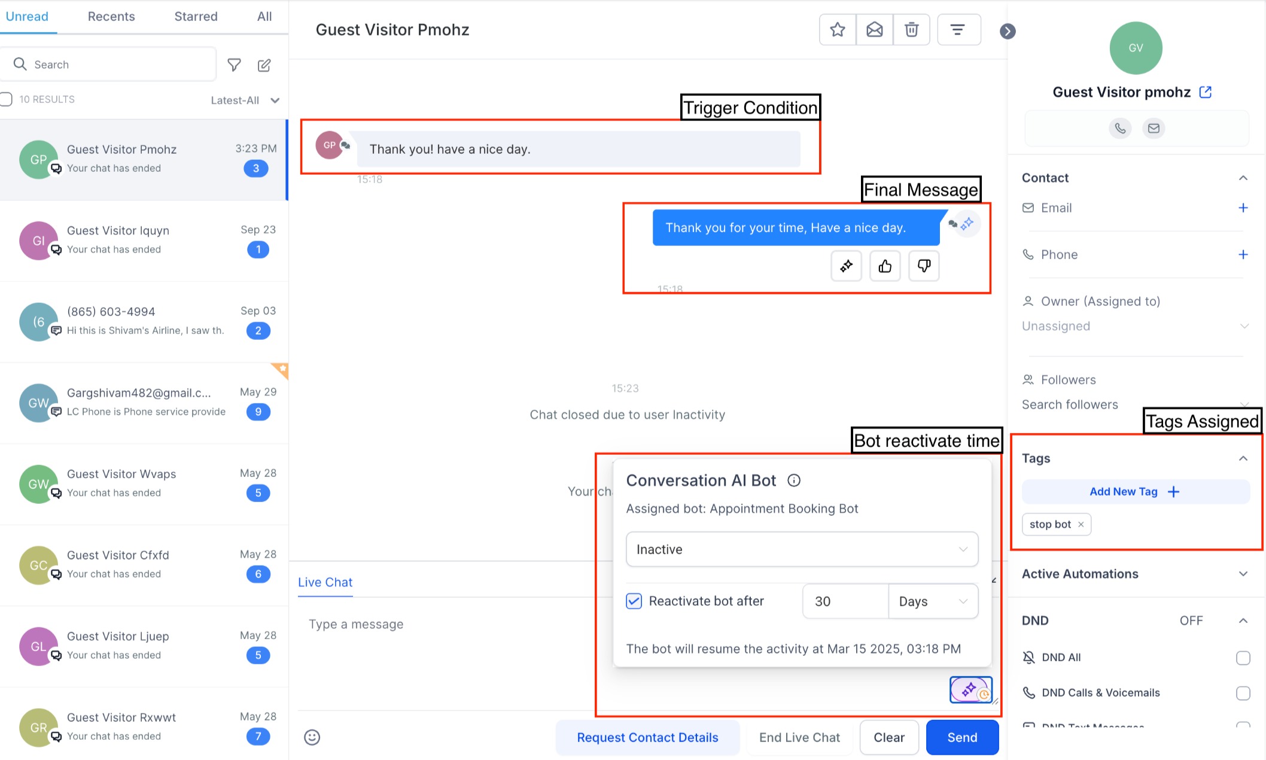1266x760 pixels.
Task: Open contact profile via external link icon
Action: coord(1206,92)
